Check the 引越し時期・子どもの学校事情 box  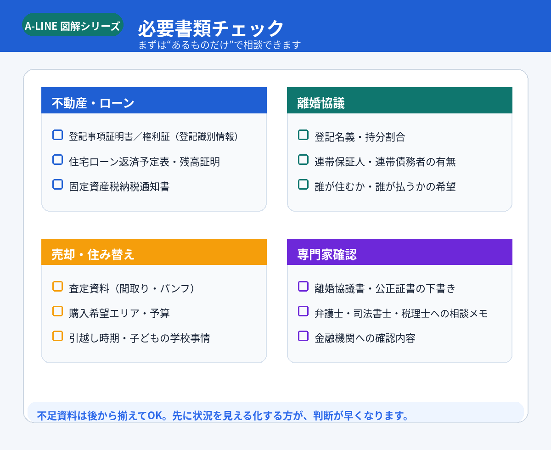tap(57, 336)
